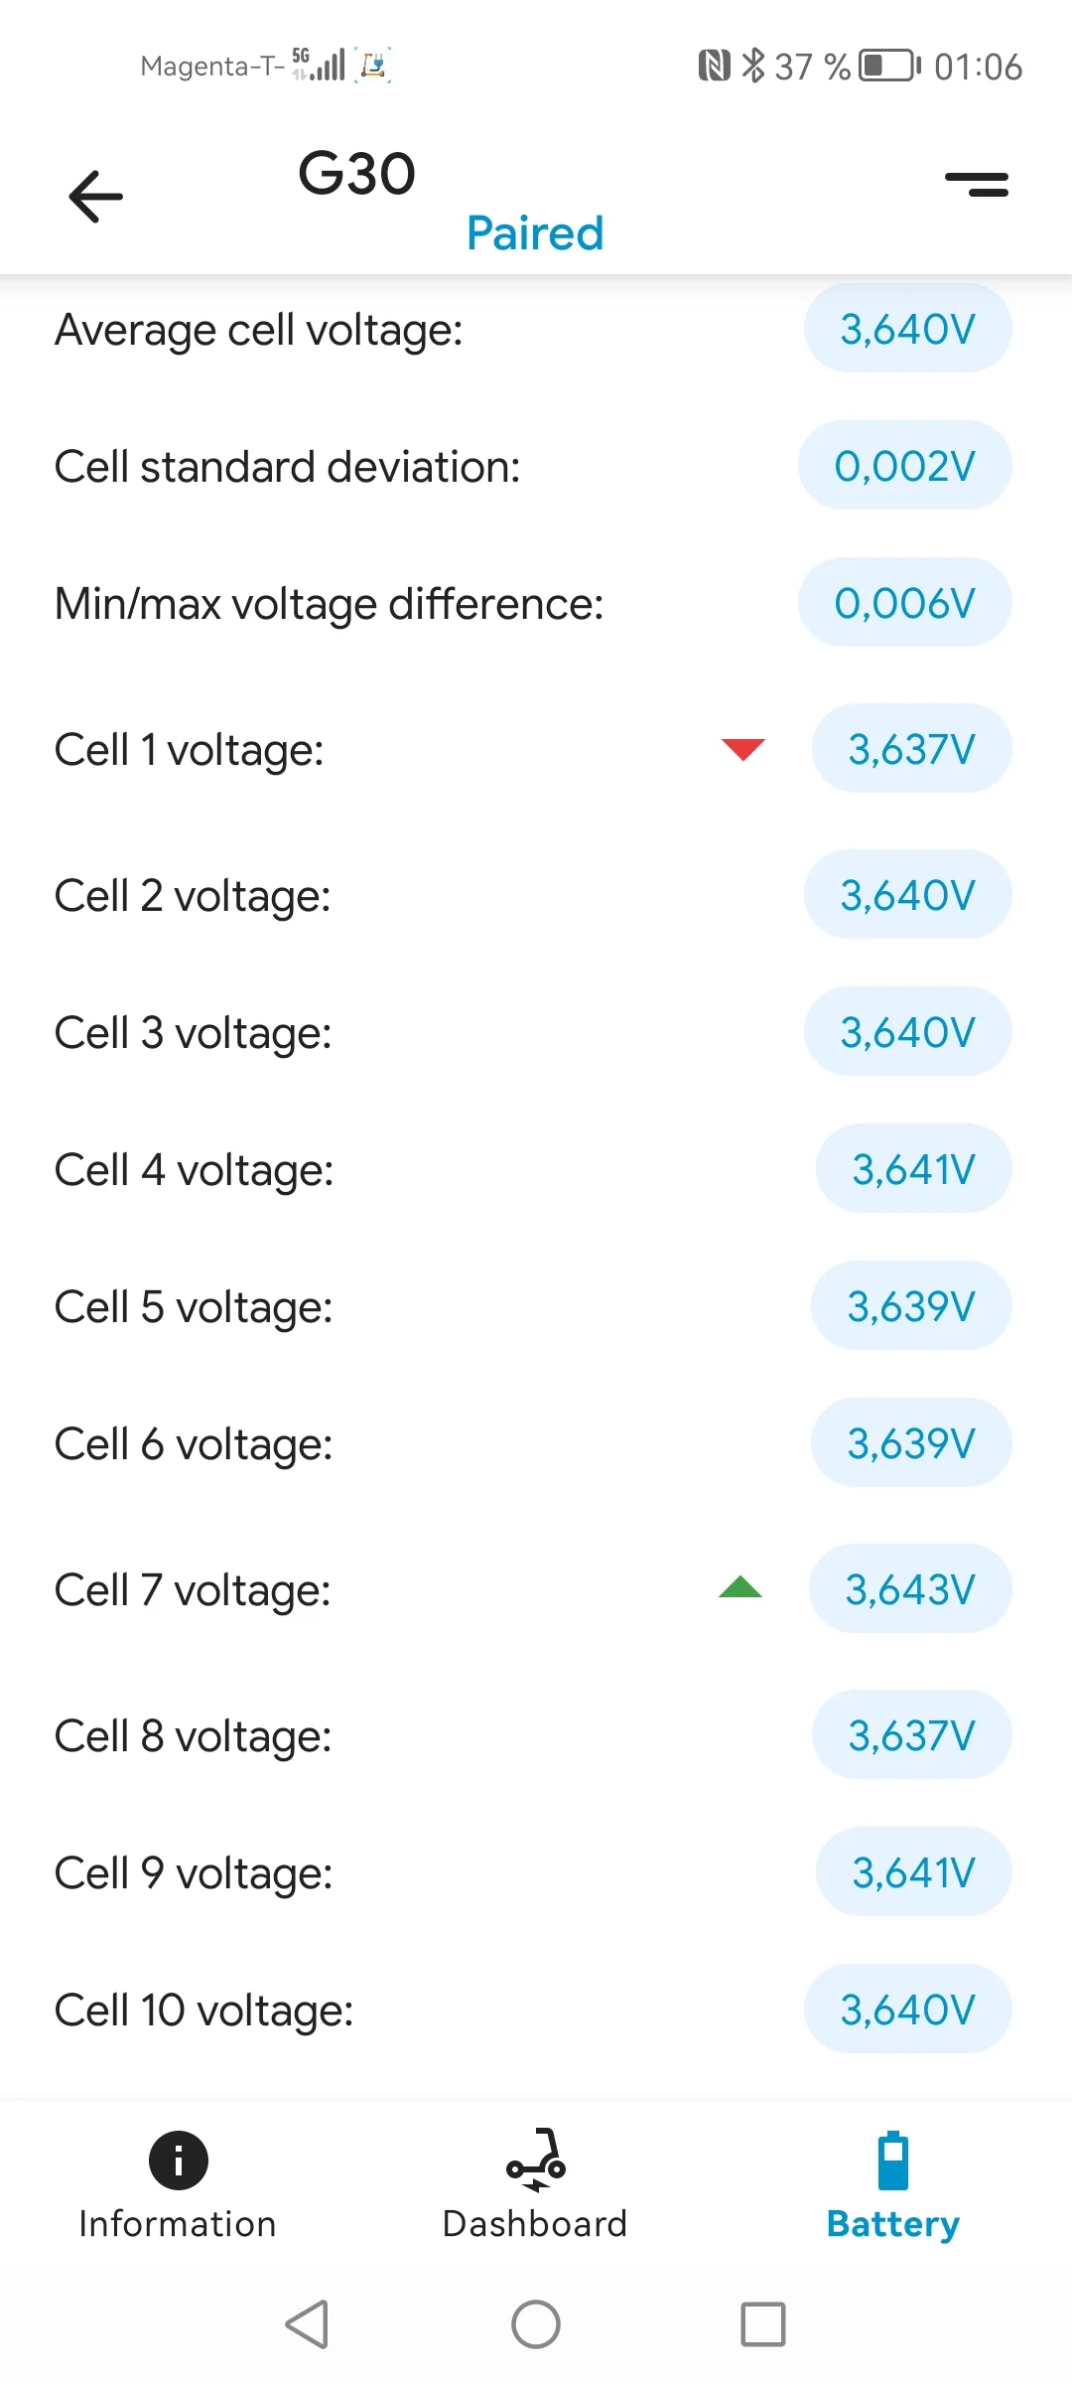Tap the red lowest-cell triangle indicator

(x=742, y=749)
